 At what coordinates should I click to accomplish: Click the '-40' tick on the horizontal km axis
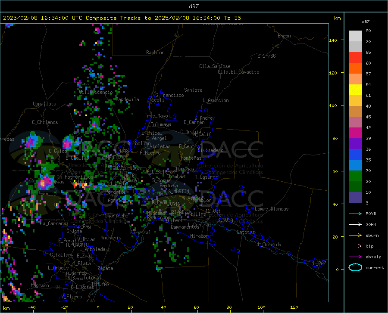(31, 307)
